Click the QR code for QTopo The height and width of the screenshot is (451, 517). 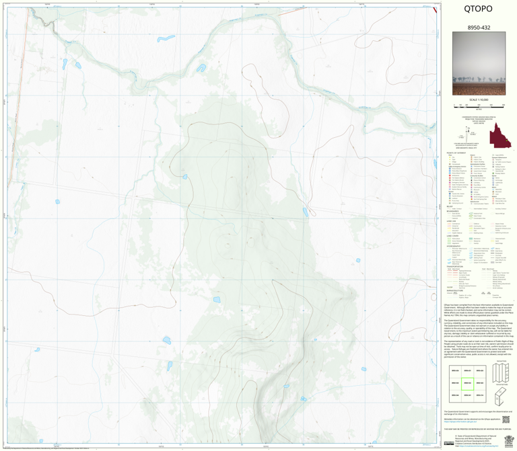(x=506, y=419)
